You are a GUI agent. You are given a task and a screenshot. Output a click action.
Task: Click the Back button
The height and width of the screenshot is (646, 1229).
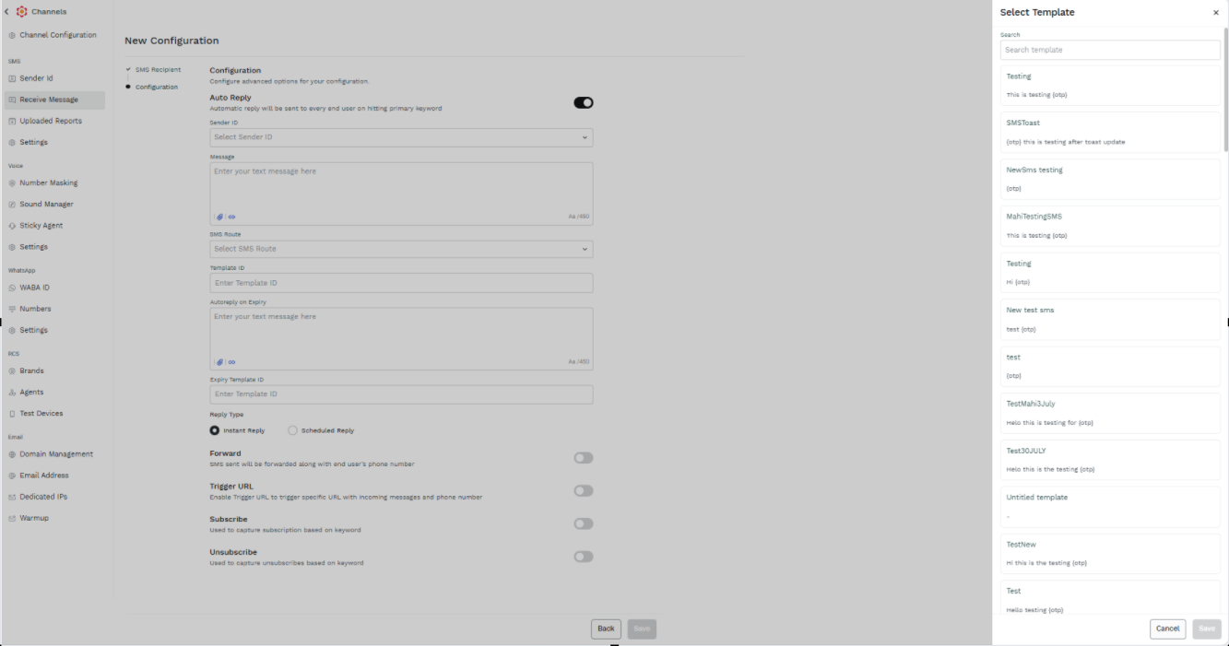[x=606, y=628]
